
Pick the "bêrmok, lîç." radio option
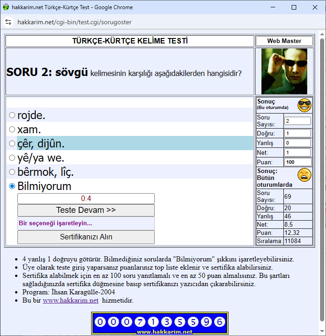click(x=12, y=172)
